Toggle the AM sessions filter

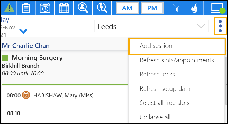[127, 8]
